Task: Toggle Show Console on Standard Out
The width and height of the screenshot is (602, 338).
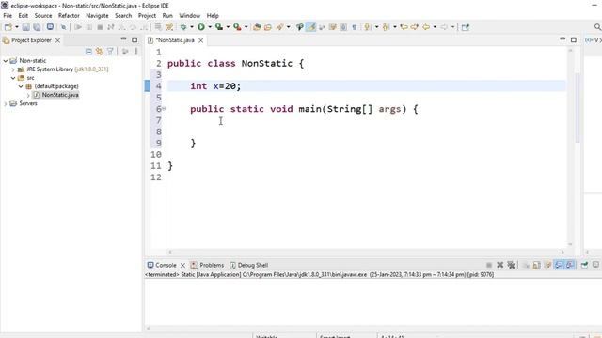Action: [559, 265]
